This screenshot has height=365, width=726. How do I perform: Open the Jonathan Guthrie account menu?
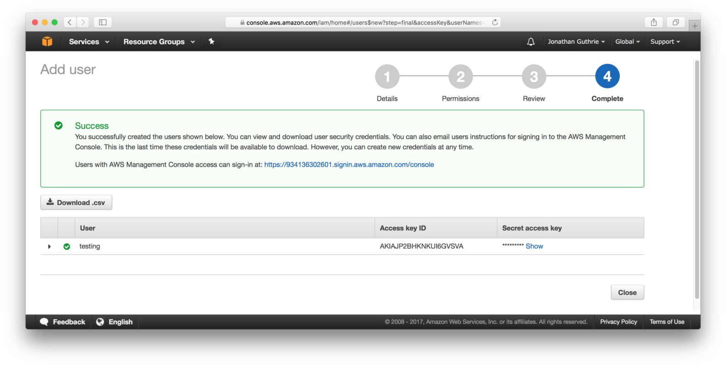[x=576, y=41]
